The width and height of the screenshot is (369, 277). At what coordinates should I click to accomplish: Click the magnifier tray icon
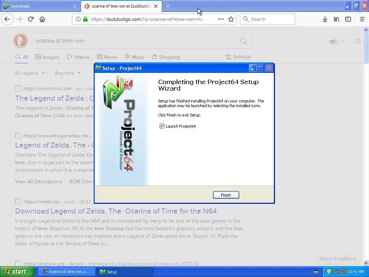(x=342, y=272)
